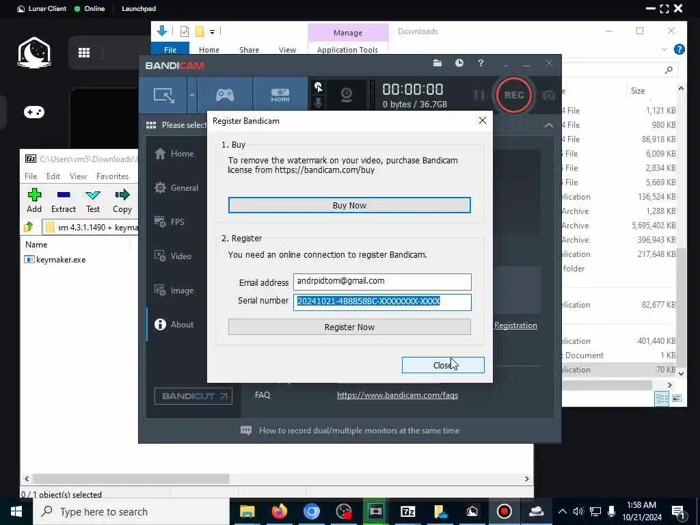Start recording with the REC button
700x525 pixels.
point(514,95)
